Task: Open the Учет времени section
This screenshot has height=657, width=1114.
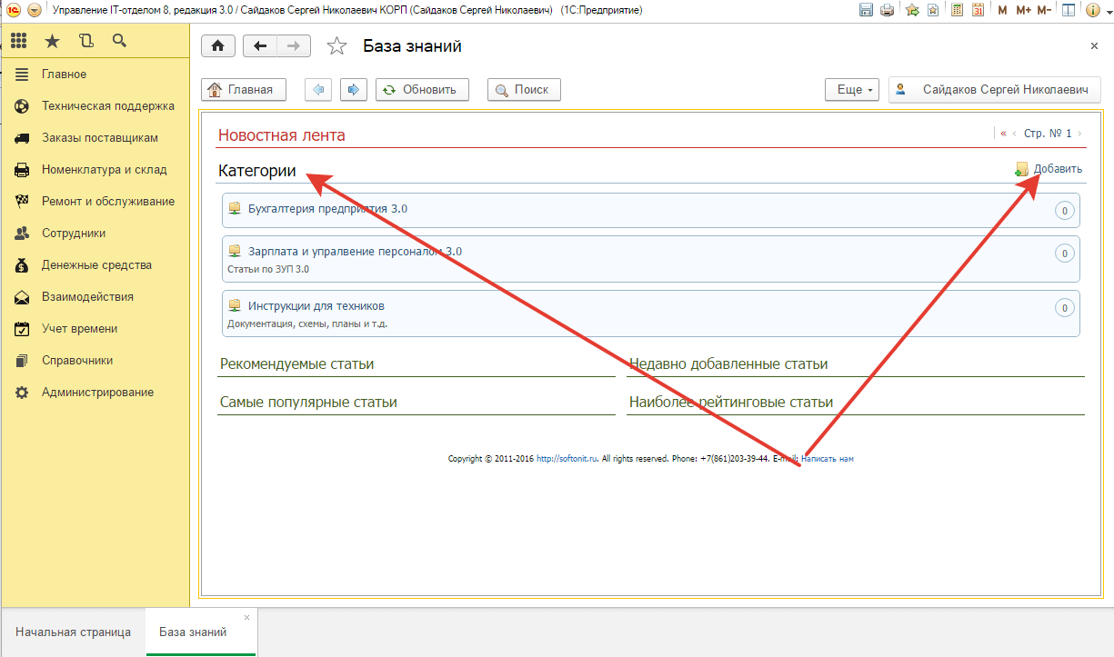Action: [x=95, y=328]
